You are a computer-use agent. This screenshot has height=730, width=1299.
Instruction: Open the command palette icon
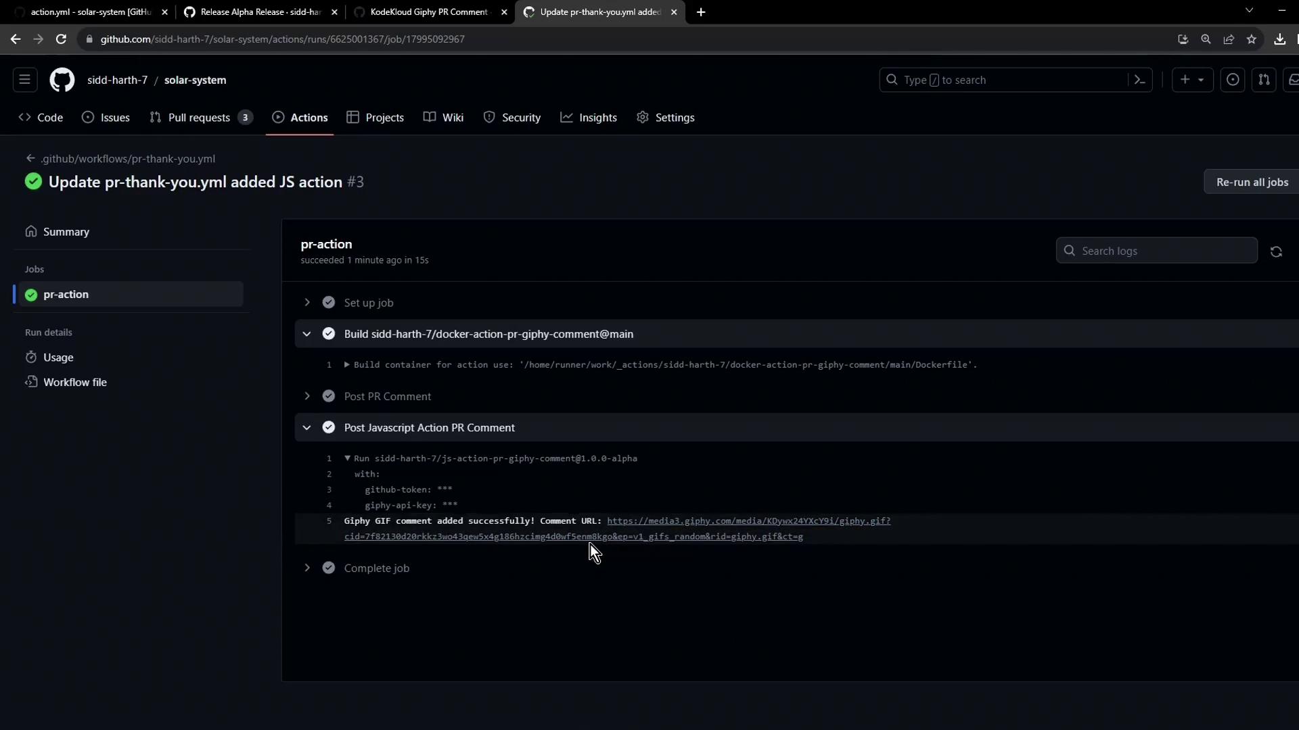pyautogui.click(x=1140, y=80)
